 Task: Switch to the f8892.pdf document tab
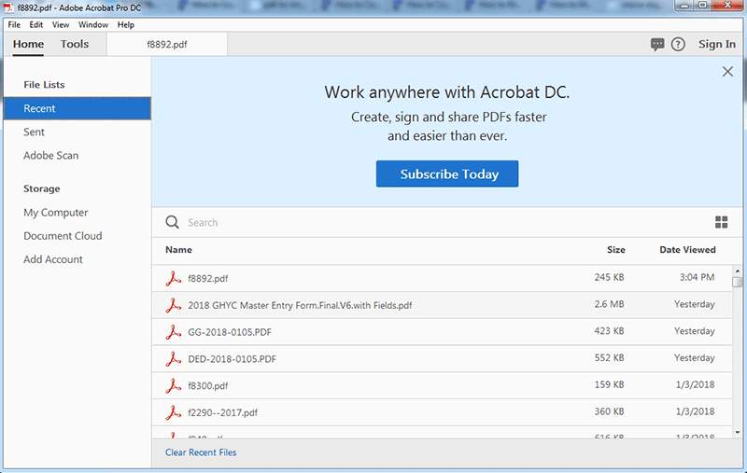(x=167, y=44)
